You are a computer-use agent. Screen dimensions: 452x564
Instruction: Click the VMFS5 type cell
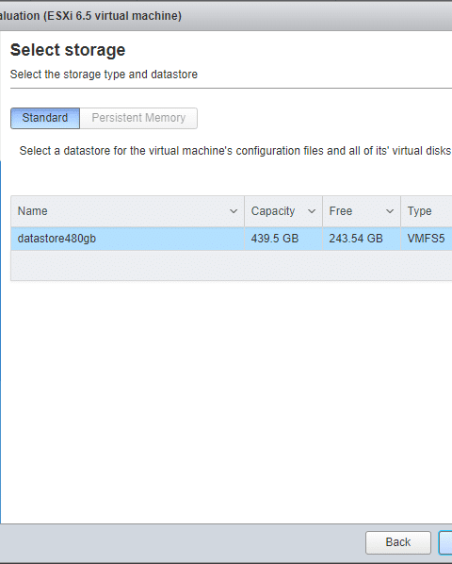point(427,239)
